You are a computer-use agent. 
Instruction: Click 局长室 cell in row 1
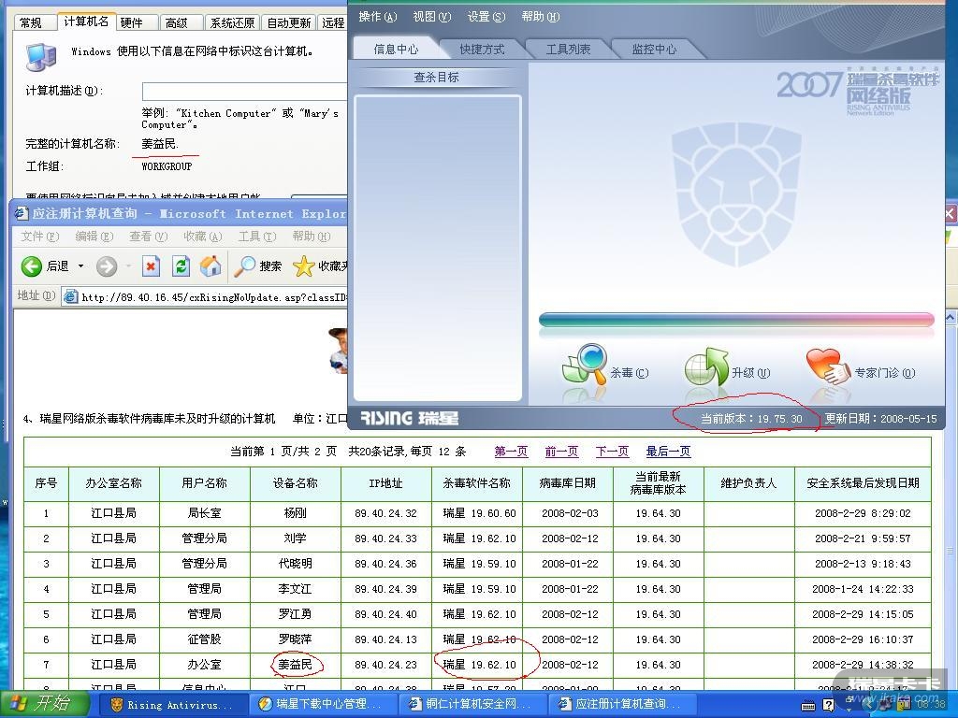pos(205,513)
